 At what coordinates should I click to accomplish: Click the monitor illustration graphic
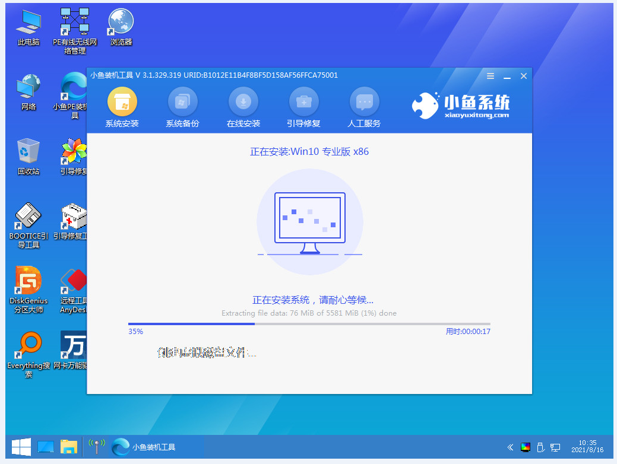[x=309, y=223]
